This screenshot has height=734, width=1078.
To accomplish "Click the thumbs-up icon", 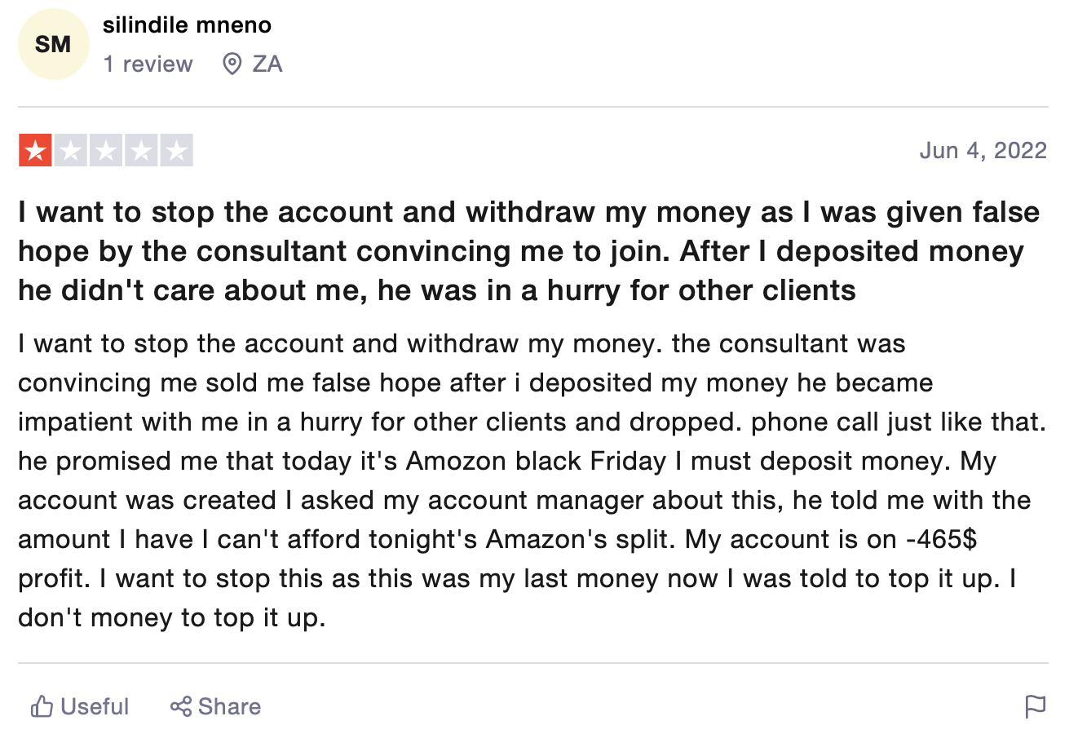I will point(42,706).
